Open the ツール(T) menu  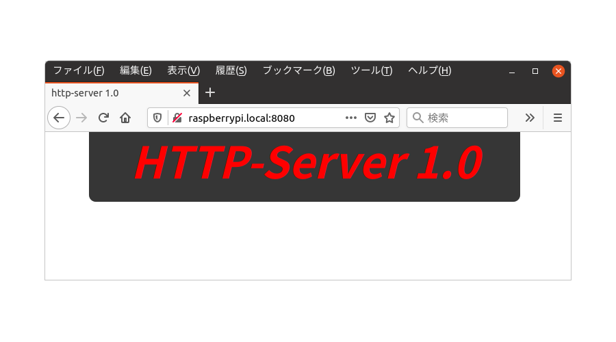pos(371,70)
